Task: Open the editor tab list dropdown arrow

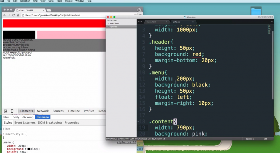Action: click(272, 22)
